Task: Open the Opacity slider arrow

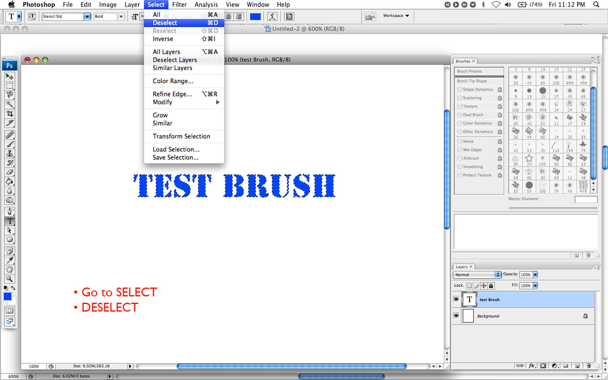Action: (x=535, y=275)
